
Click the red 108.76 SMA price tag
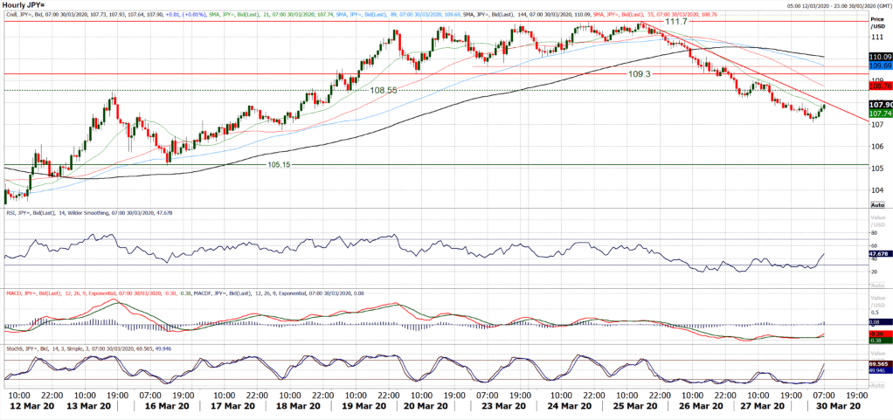tap(879, 86)
